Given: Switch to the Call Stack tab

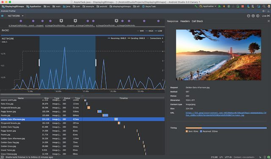Looking at the screenshot, I should point(197,21).
